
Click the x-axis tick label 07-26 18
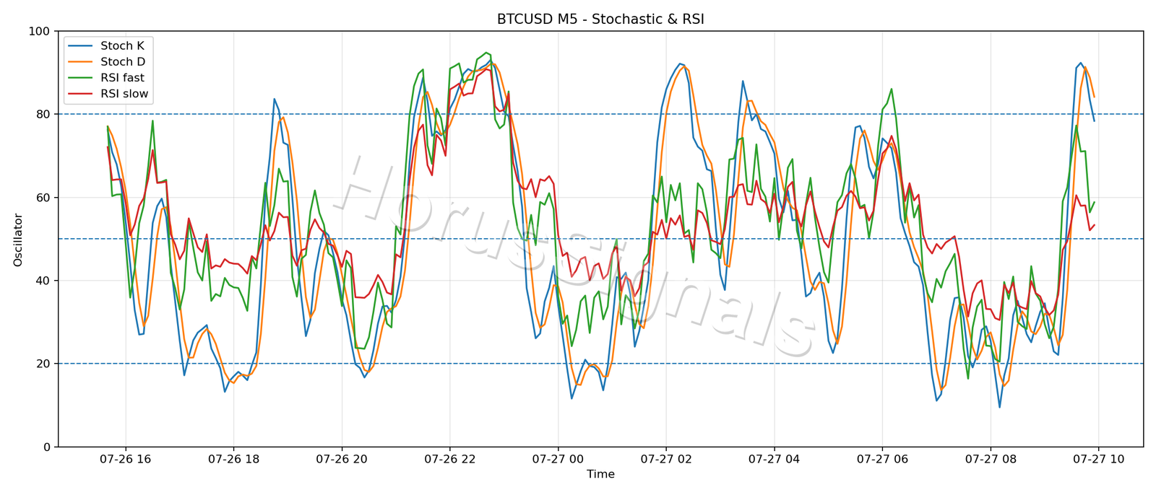[x=233, y=459]
